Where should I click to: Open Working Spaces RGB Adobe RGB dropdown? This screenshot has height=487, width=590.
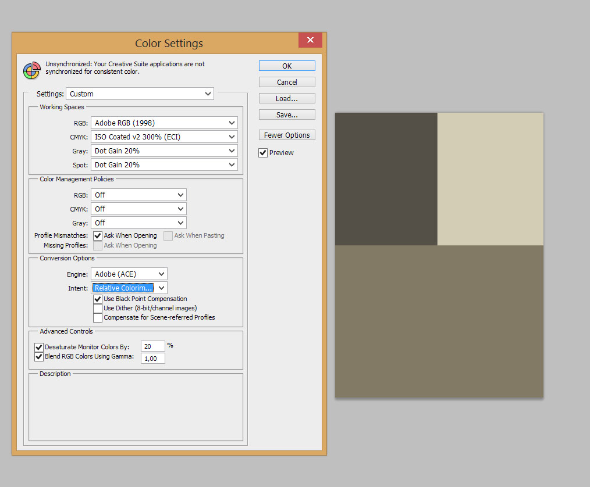point(164,123)
